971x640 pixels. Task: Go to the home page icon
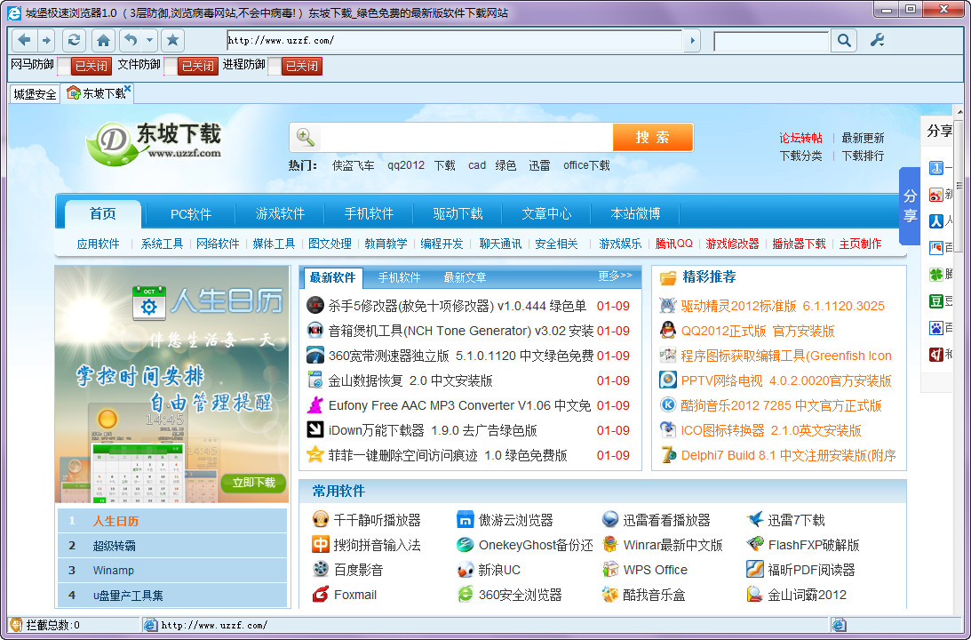[x=103, y=41]
